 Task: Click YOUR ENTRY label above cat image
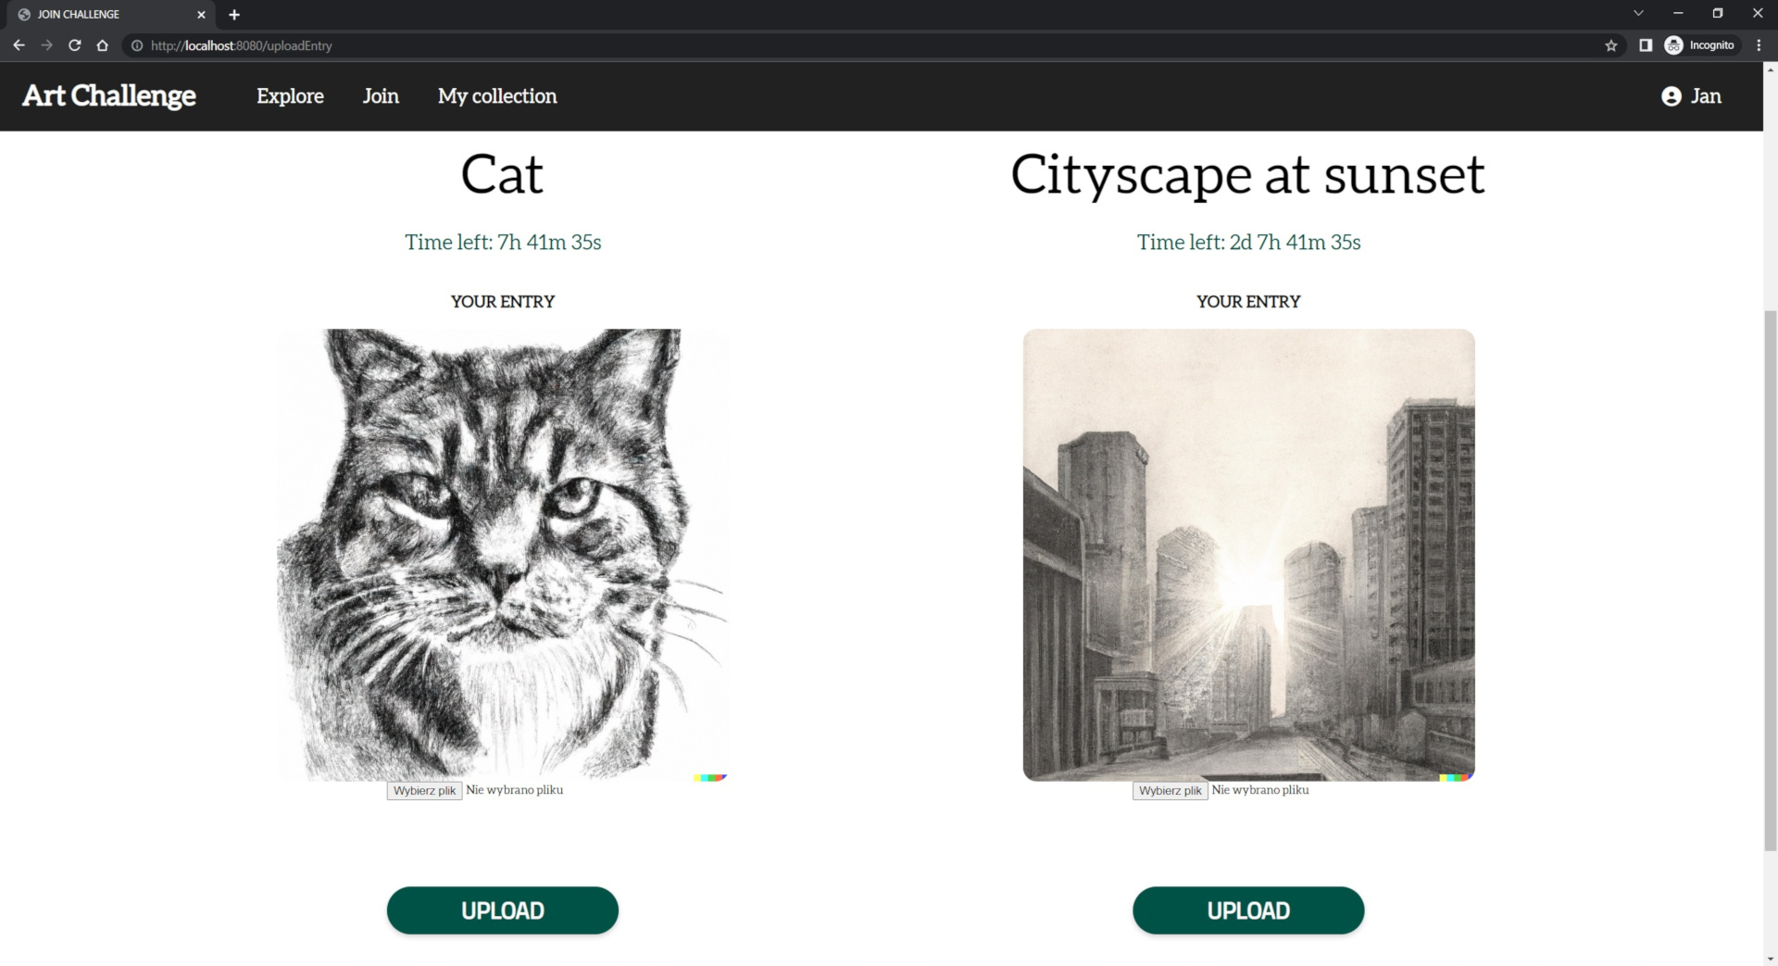(503, 301)
